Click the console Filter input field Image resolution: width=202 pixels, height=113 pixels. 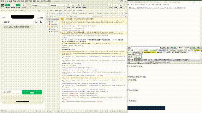coord(82,16)
